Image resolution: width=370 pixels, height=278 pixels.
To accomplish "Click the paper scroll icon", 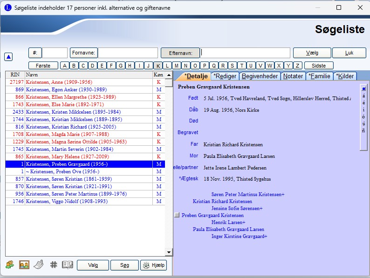I will click(39, 265).
